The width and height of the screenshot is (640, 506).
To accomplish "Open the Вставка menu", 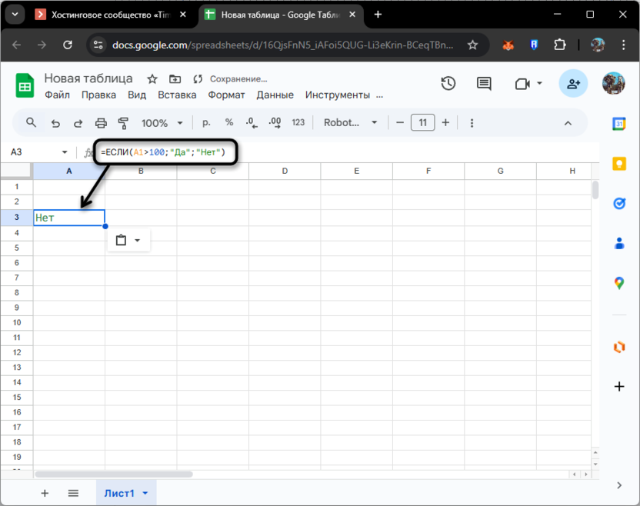I will point(177,95).
